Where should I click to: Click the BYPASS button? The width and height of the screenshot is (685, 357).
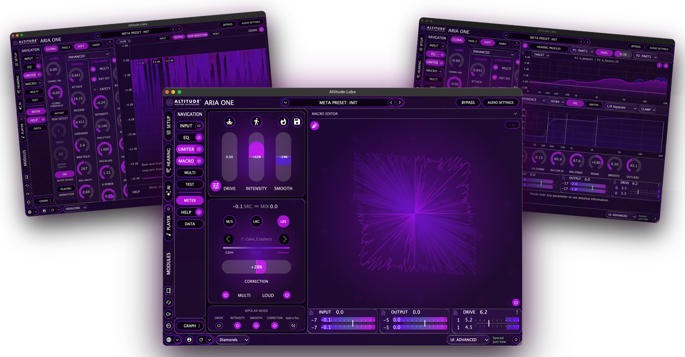pyautogui.click(x=468, y=103)
